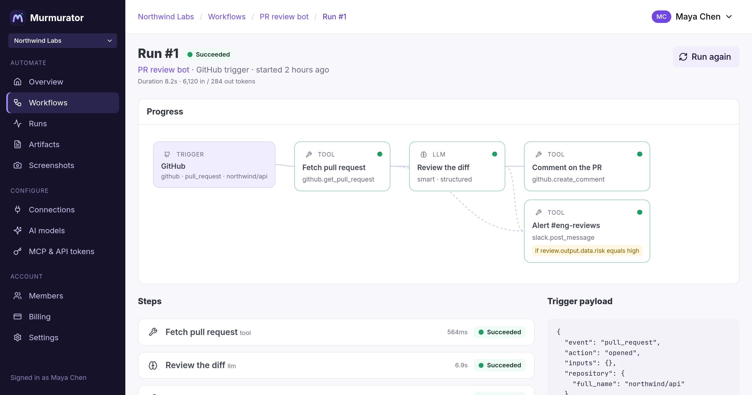
Task: Click the wrench icon in Fetch pull request step row
Action: tap(153, 332)
